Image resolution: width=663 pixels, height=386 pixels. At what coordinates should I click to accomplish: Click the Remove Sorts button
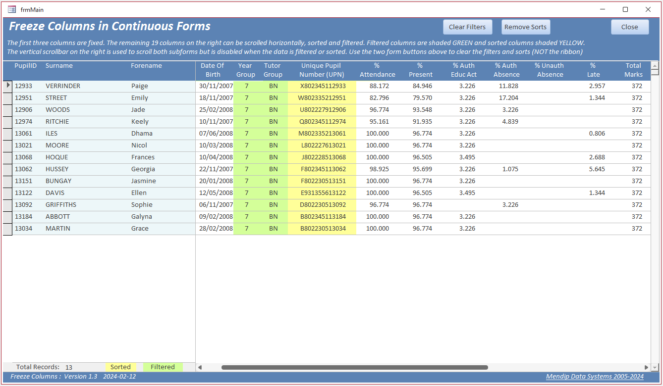[x=526, y=27]
